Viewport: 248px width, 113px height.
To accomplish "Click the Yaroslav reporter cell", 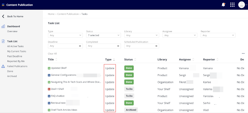I will [x=208, y=96].
